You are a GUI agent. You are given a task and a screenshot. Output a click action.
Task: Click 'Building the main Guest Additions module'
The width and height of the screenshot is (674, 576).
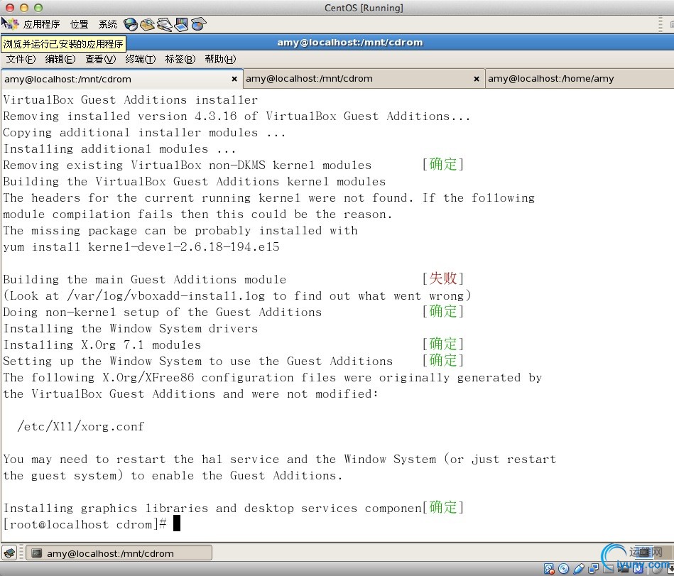tap(145, 279)
